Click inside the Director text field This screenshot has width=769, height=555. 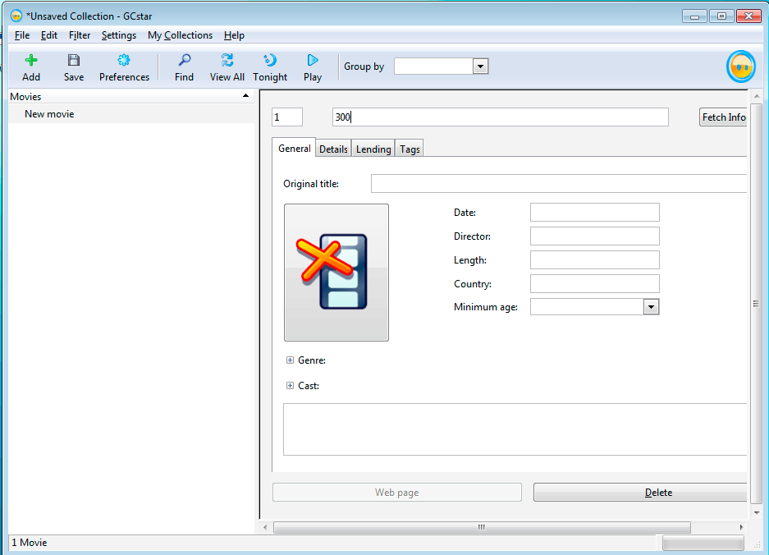[594, 236]
